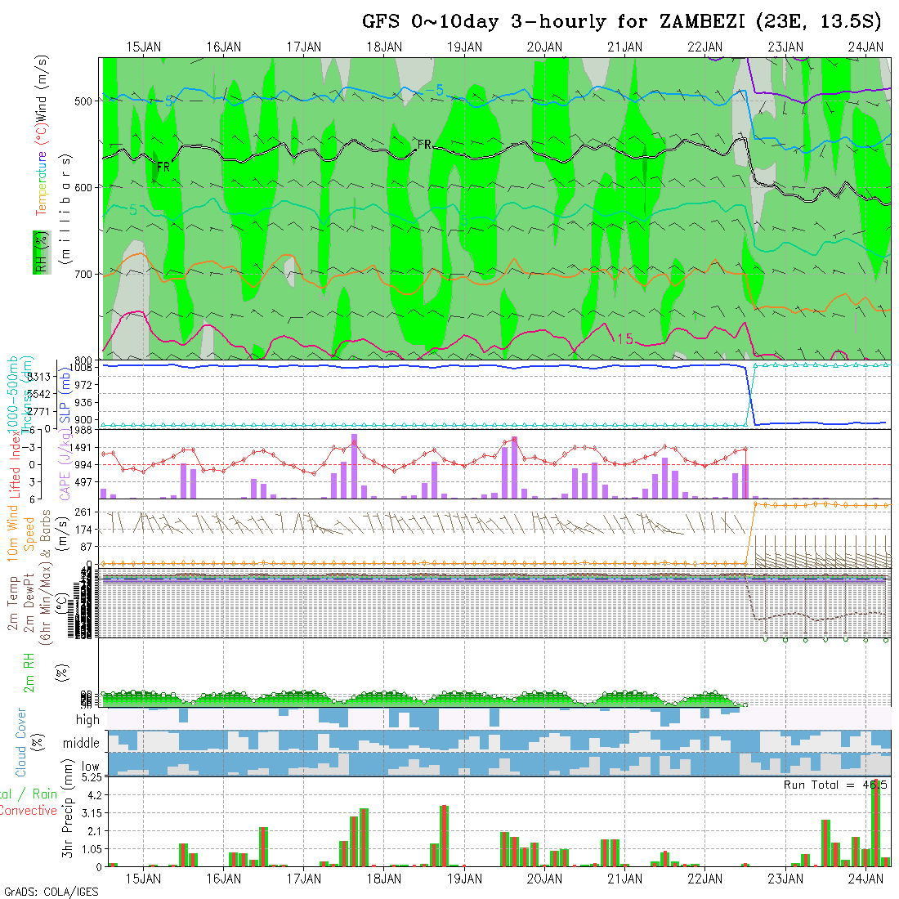Click the 15JAN label on the top axis
Screen dimensions: 899x899
pos(144,47)
